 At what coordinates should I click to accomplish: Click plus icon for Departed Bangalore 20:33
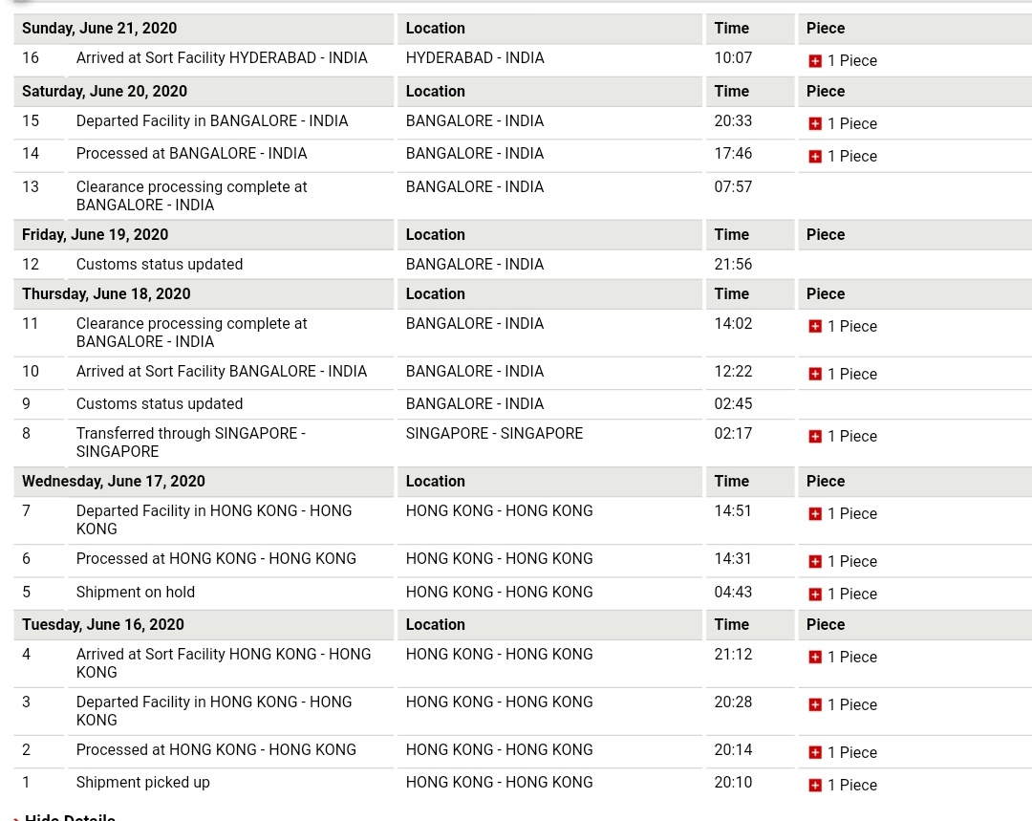[815, 124]
